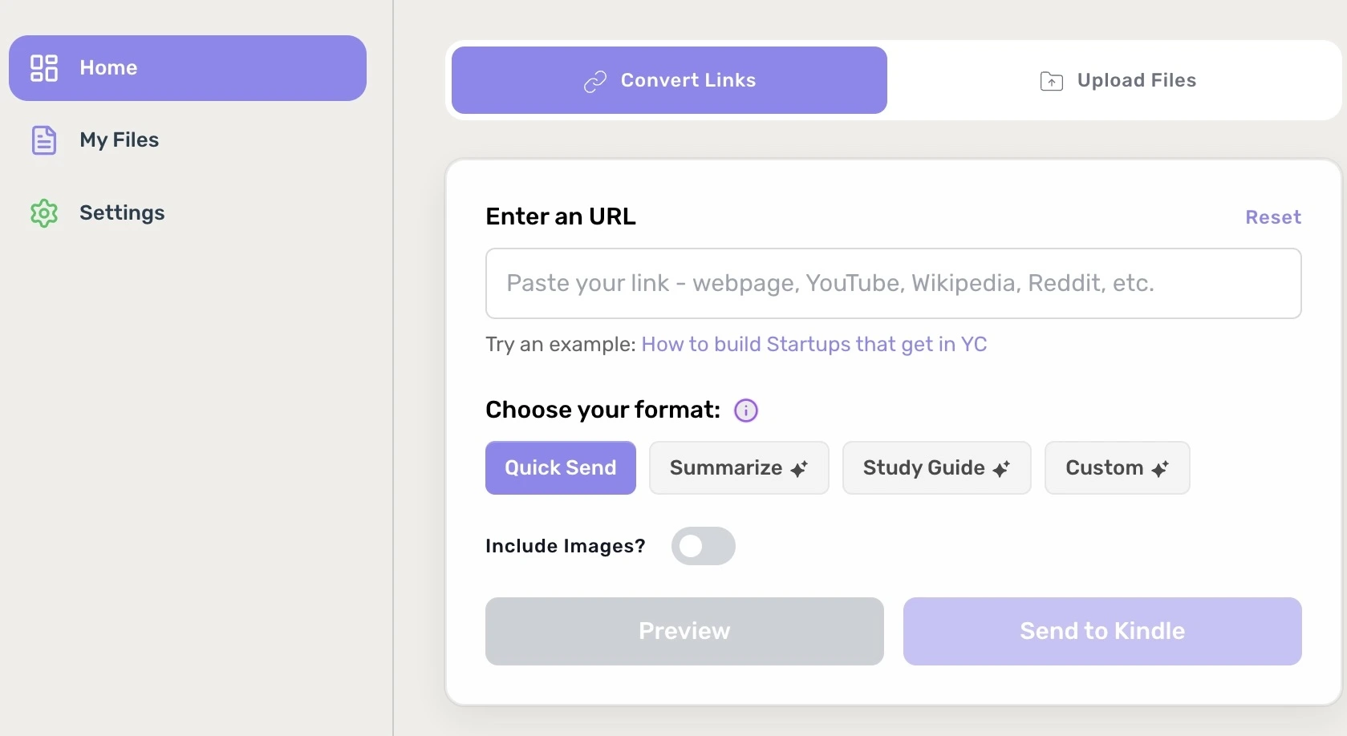The width and height of the screenshot is (1347, 736).
Task: Select the Quick Send format
Action: 560,468
